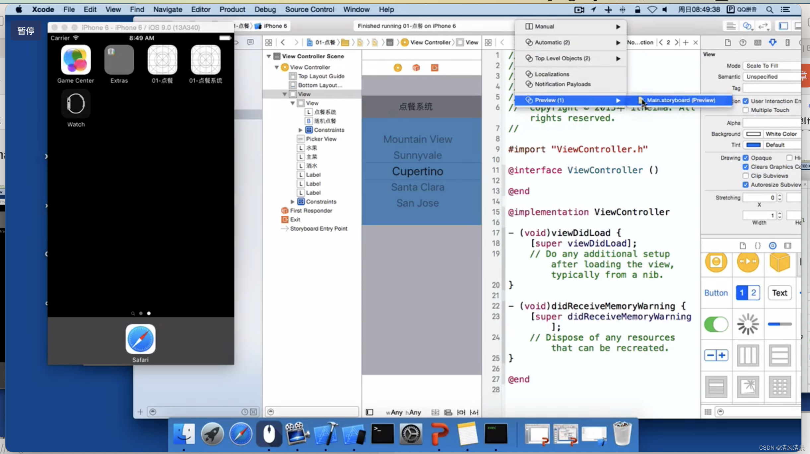
Task: Select the Segmented Control object
Action: tap(748, 293)
